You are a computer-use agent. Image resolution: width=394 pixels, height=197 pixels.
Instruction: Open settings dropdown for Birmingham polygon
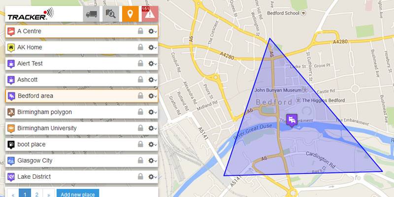(x=153, y=112)
